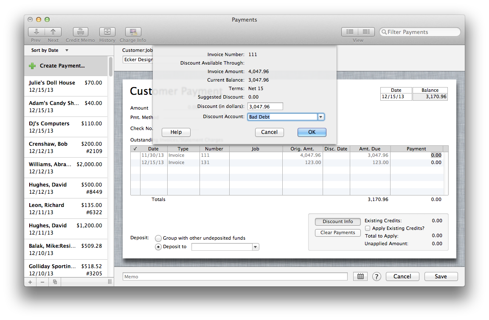This screenshot has height=320, width=489.
Task: Click the Job column header
Action: (256, 149)
